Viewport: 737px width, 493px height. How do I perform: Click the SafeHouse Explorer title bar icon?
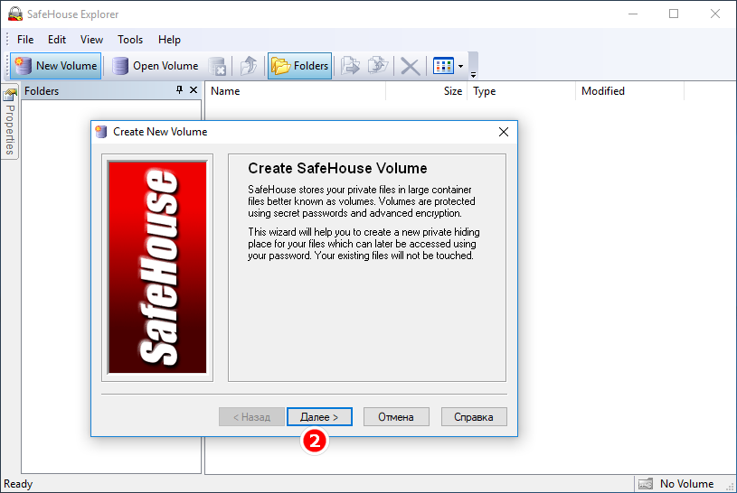(x=15, y=14)
